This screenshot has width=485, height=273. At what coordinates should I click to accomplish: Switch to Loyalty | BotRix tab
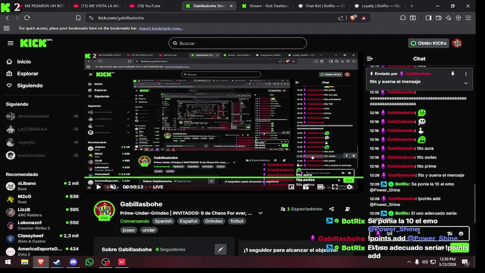(378, 6)
